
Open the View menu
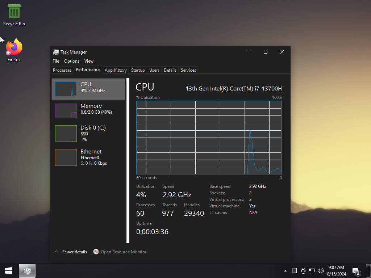tap(89, 61)
